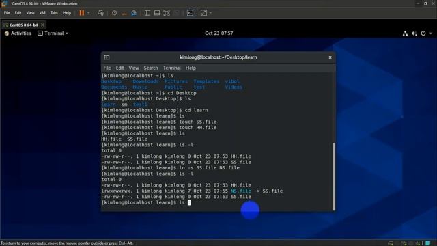Click the first device icon in VMware status bar
This screenshot has width=437, height=246.
point(391,243)
